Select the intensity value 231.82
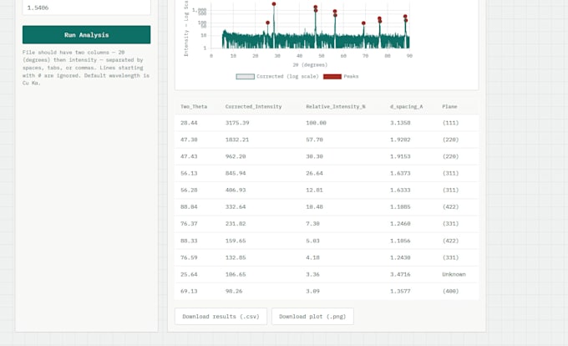 (x=236, y=223)
